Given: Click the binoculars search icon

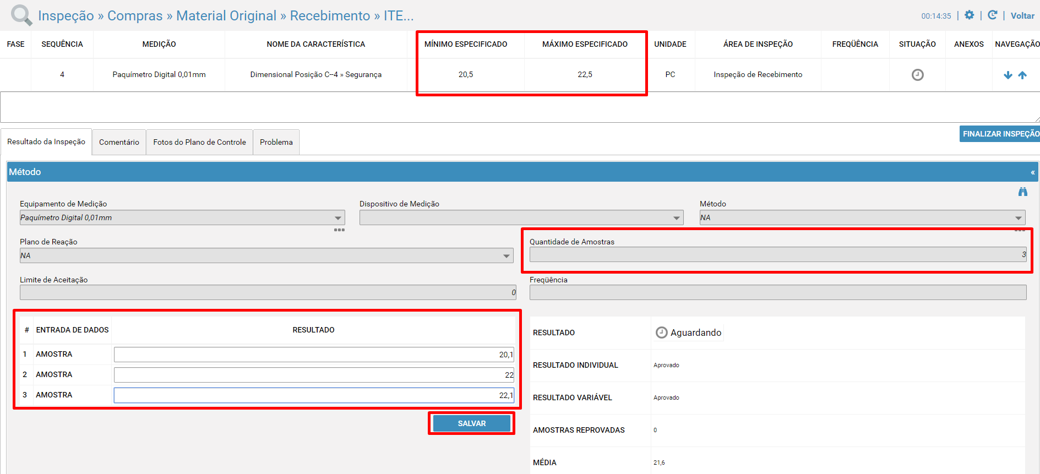Looking at the screenshot, I should (1023, 192).
